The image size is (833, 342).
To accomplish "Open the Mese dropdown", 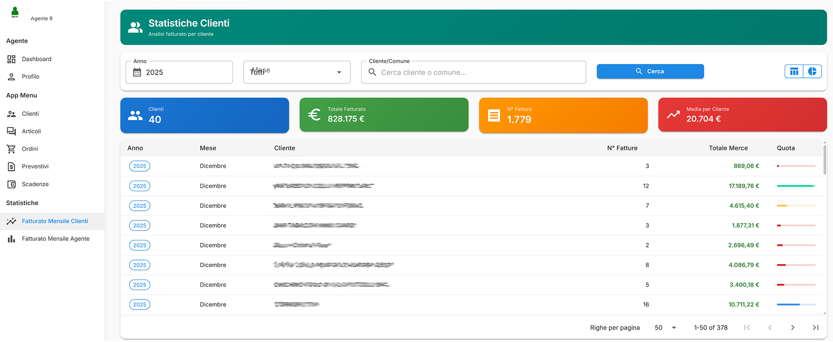I will click(x=297, y=72).
